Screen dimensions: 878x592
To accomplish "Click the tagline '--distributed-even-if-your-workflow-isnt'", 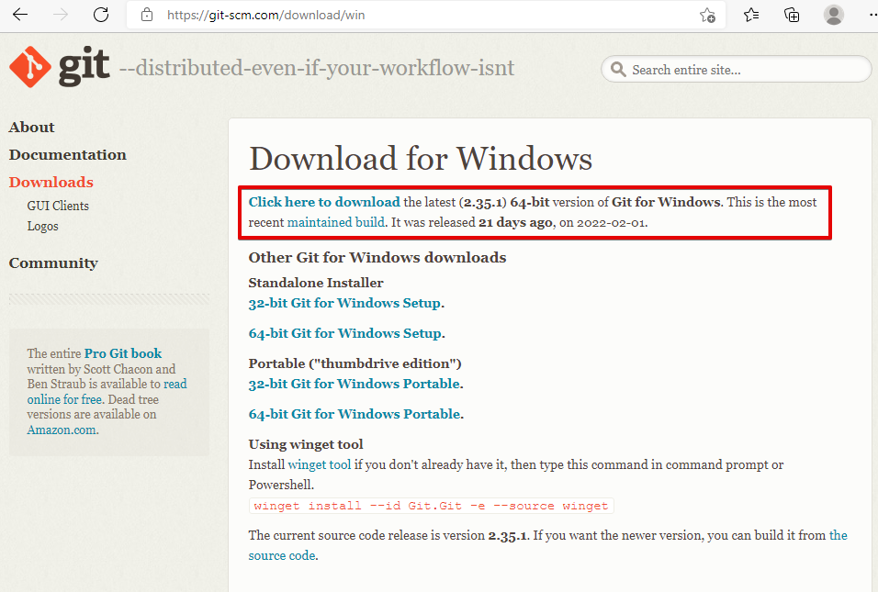I will point(317,68).
